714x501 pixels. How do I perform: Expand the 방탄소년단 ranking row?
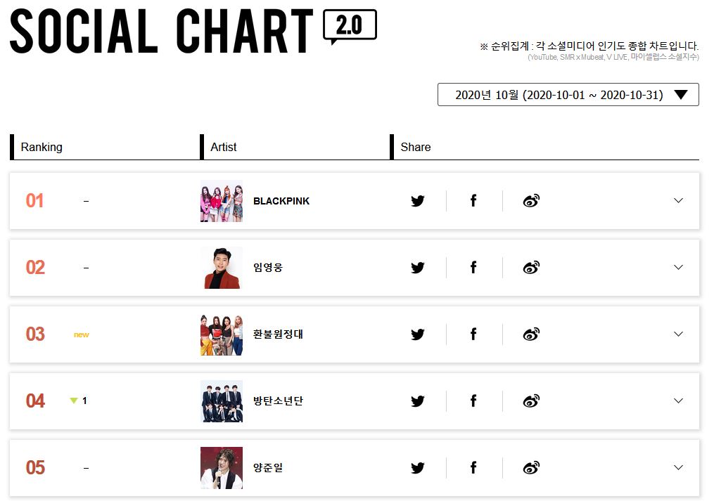click(678, 401)
